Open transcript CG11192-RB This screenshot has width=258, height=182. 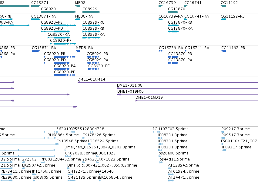pos(233,16)
